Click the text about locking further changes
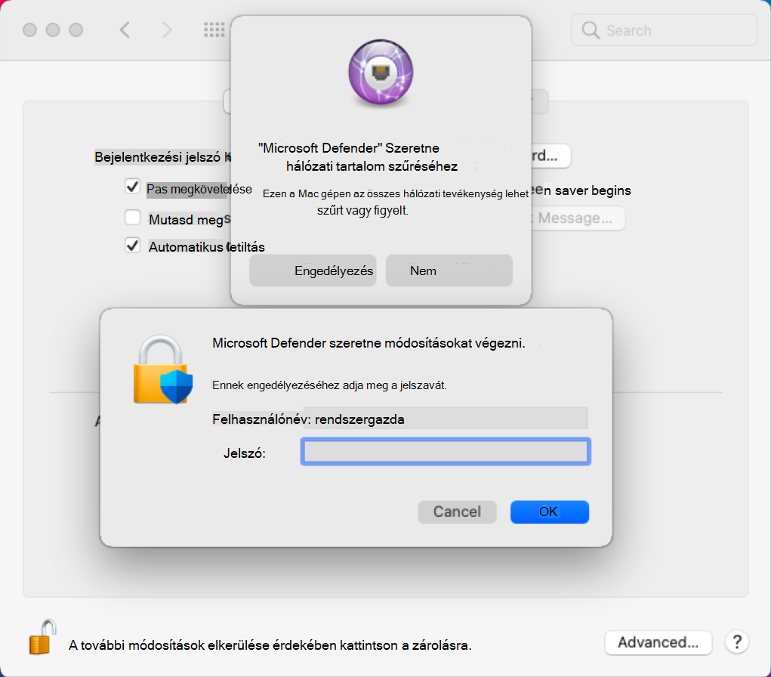Screen dimensions: 771x677 (270, 645)
